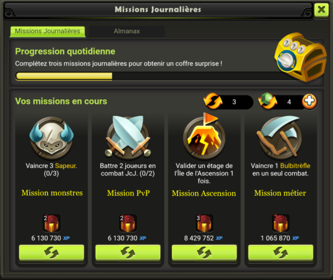This screenshot has width=333, height=280.
Task: Click the orange free reroll counter icon
Action: tap(213, 101)
